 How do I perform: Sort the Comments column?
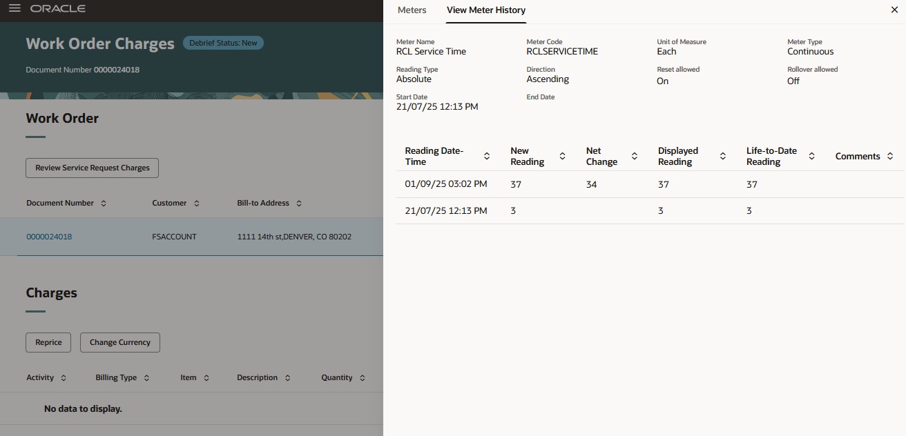(x=891, y=156)
